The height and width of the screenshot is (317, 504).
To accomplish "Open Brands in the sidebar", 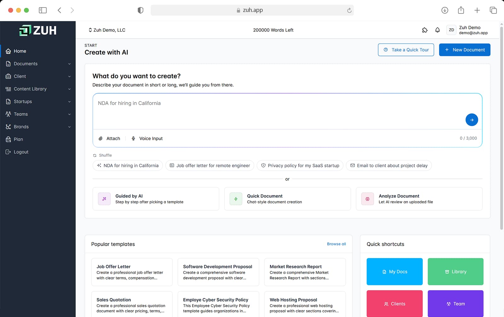I will coord(38,127).
